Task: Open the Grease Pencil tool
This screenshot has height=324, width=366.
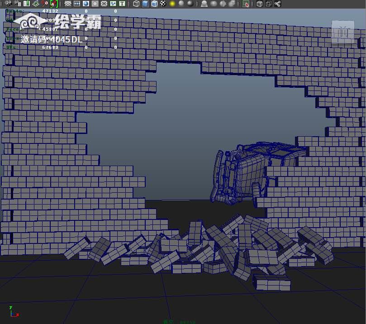Action: [54, 4]
